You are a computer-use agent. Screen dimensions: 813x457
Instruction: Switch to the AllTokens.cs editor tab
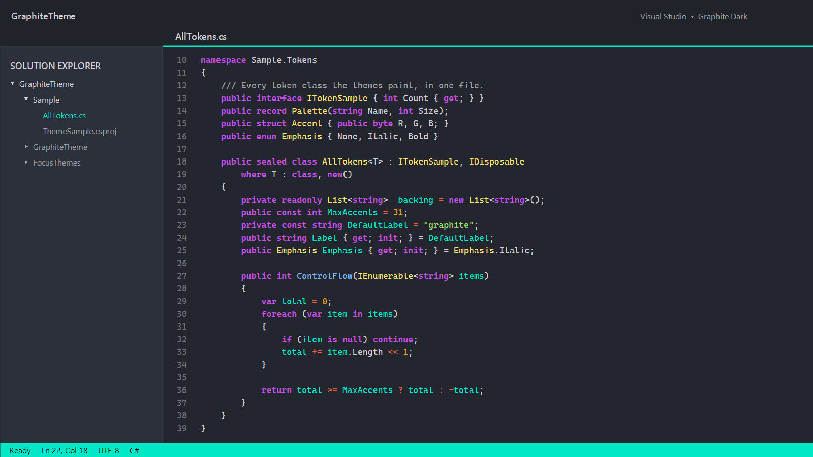click(x=201, y=37)
